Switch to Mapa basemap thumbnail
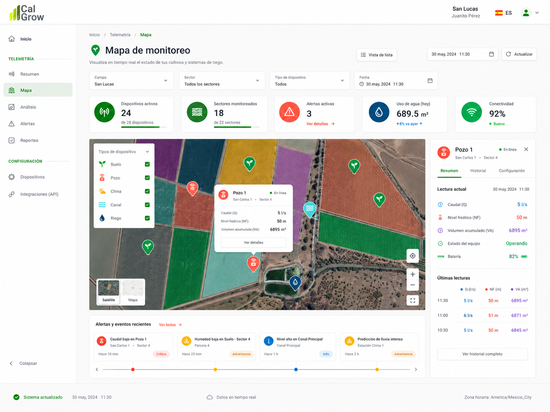 point(133,291)
